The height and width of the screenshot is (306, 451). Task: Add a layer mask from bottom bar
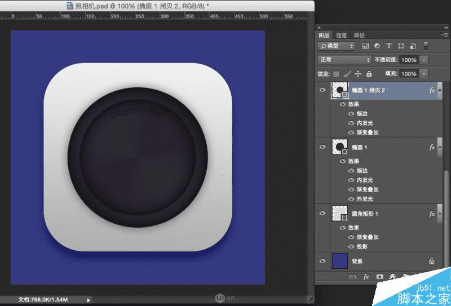379,277
